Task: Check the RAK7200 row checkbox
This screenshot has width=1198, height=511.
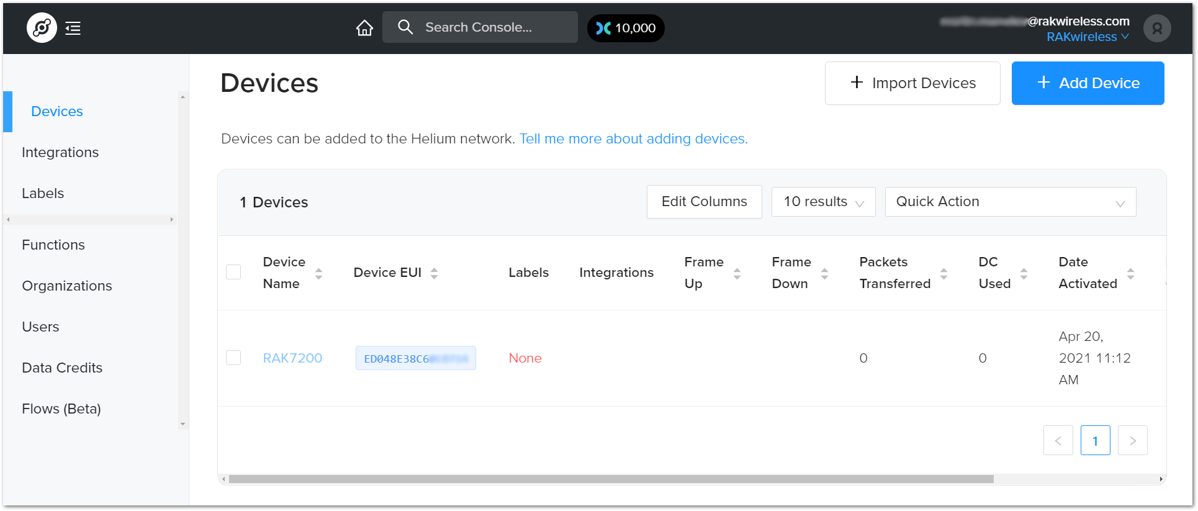Action: coord(233,358)
